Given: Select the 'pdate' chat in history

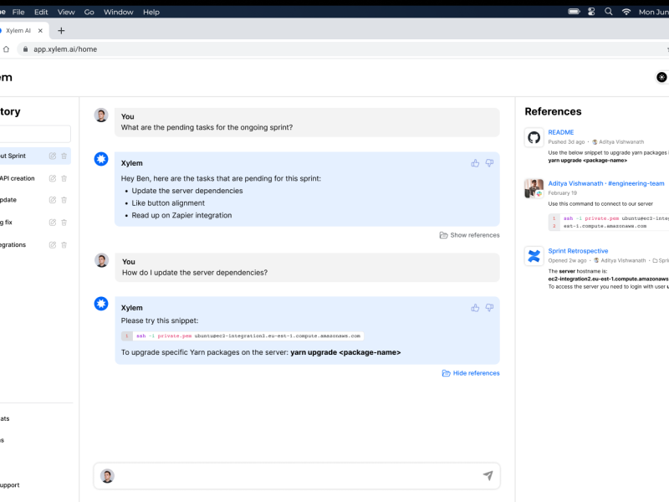Looking at the screenshot, I should pyautogui.click(x=8, y=200).
